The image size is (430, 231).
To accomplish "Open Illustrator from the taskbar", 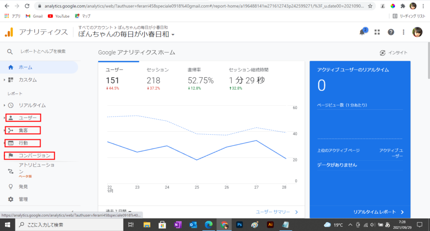I will coord(270,225).
